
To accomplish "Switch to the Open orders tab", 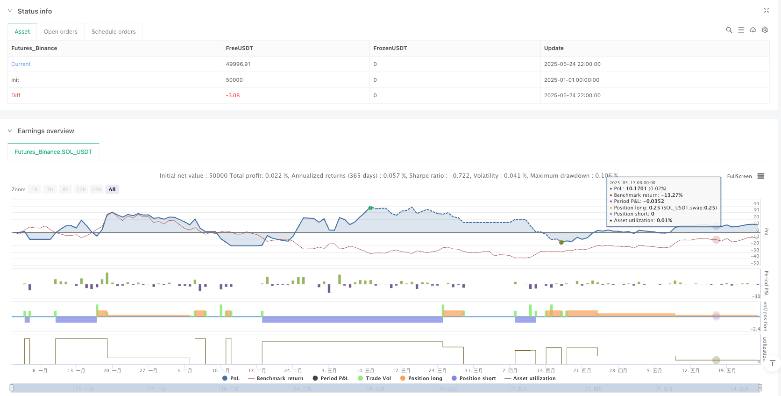I will click(x=61, y=32).
